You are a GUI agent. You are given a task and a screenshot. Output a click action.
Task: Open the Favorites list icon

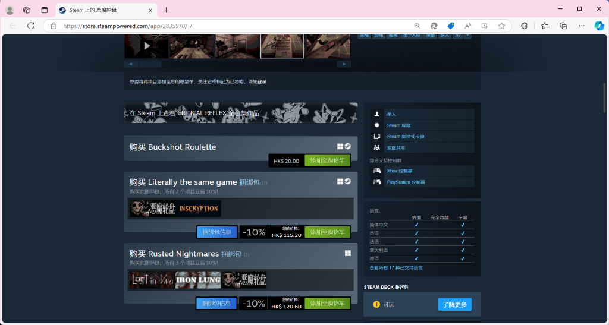point(545,26)
